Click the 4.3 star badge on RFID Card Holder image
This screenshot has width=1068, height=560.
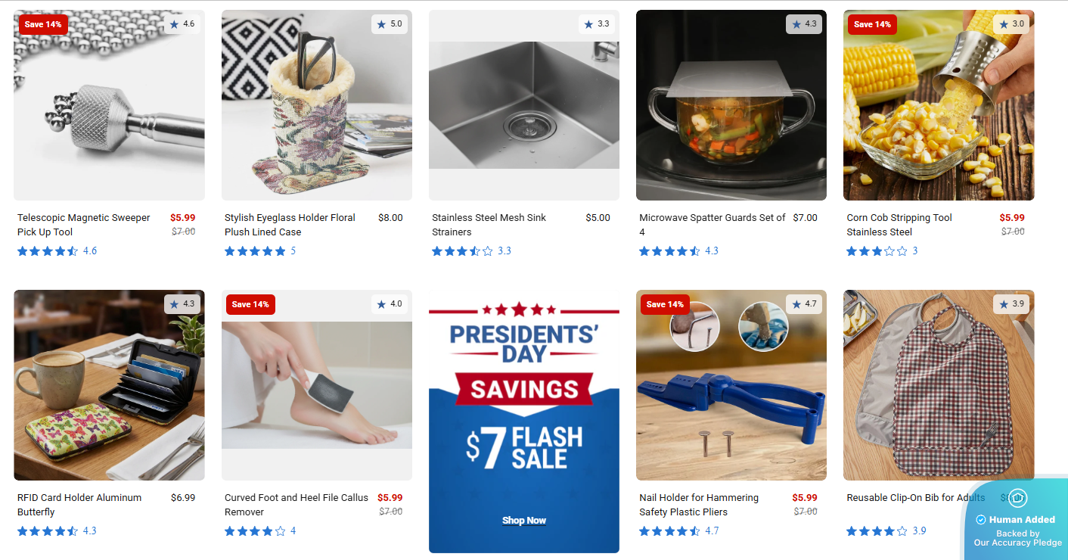(x=182, y=304)
